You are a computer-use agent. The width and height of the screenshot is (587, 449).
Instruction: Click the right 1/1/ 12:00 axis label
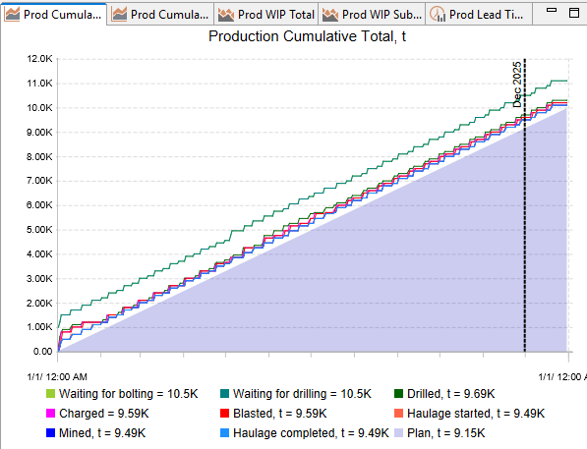562,376
